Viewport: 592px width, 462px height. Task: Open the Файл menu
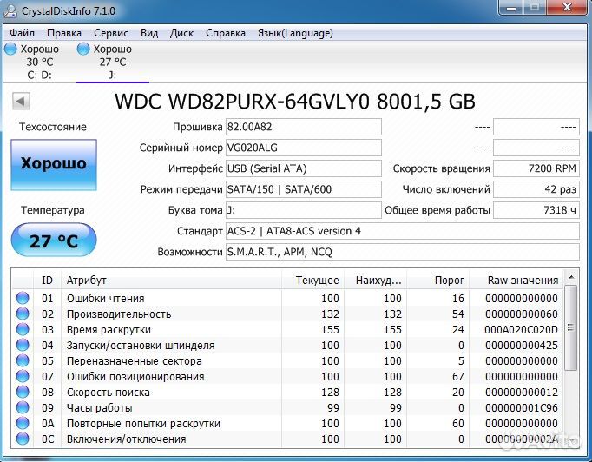pos(22,33)
